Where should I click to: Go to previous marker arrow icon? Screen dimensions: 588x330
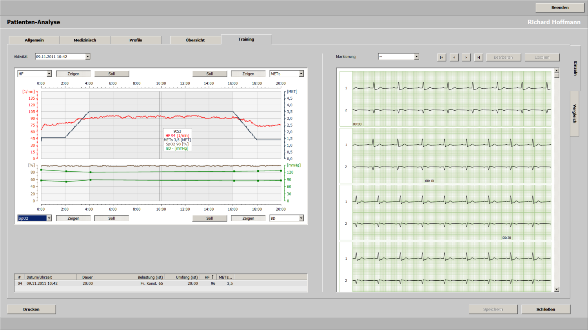pos(454,57)
